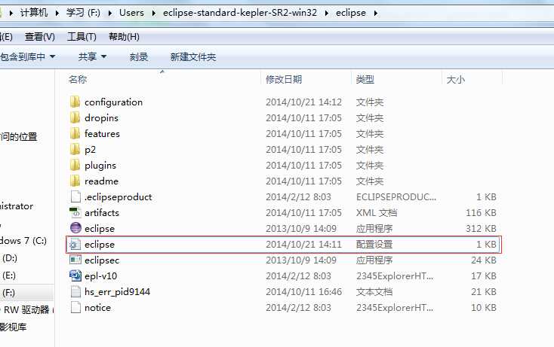Sort by the 大小 column header
Image resolution: width=554 pixels, height=347 pixels.
(455, 79)
